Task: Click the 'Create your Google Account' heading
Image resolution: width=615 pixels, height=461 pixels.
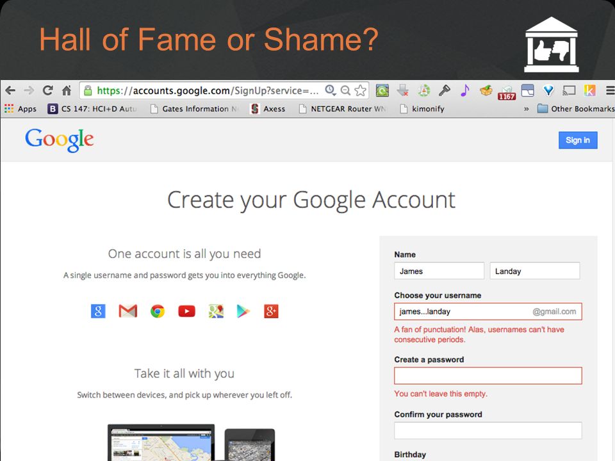Action: (x=311, y=200)
